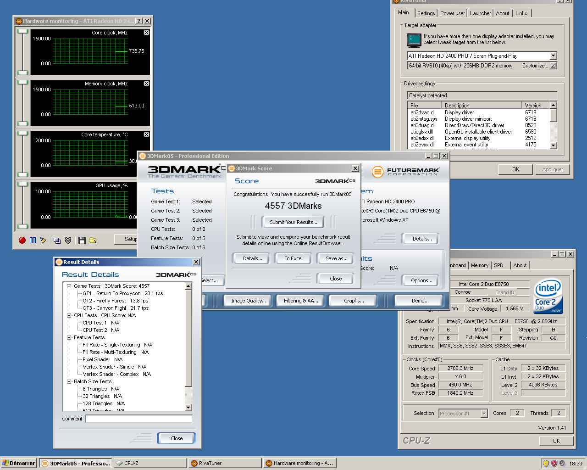Open the Links tab in RivaTuner
This screenshot has height=470, width=587.
coord(521,13)
